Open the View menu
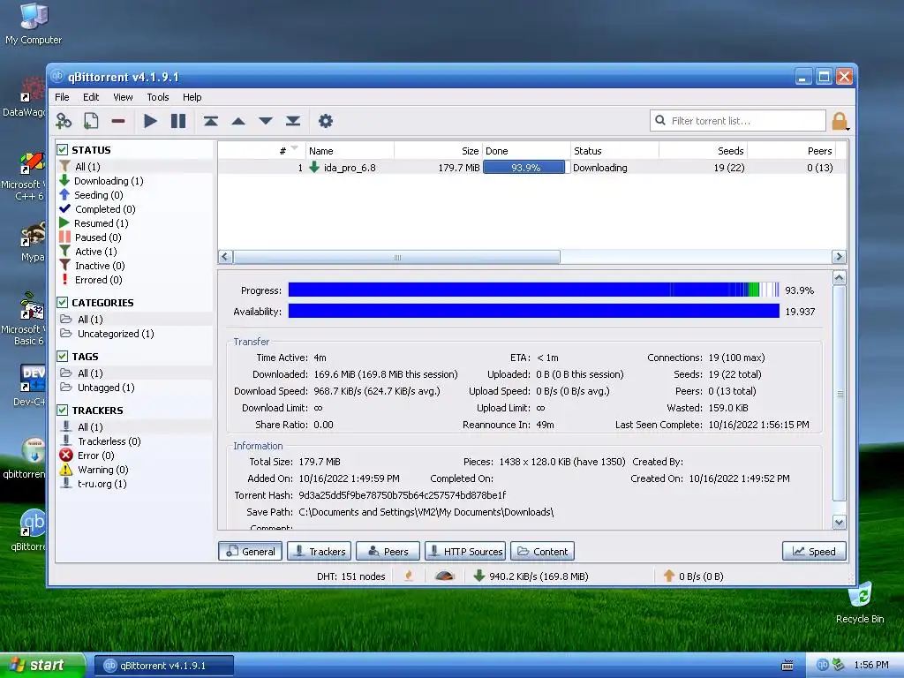The image size is (904, 678). click(122, 97)
